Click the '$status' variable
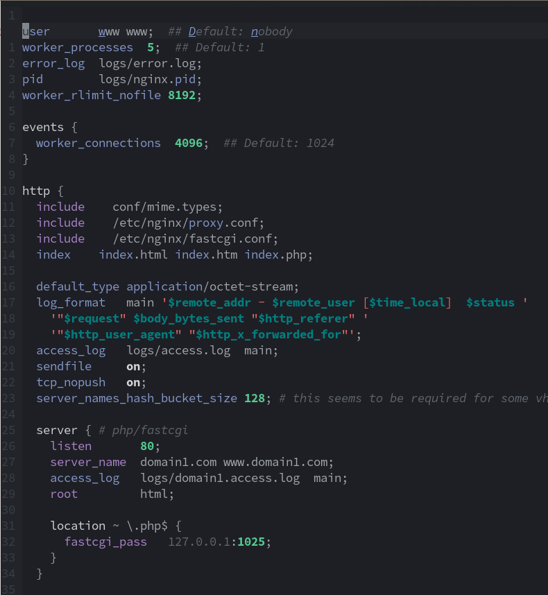 tap(490, 302)
